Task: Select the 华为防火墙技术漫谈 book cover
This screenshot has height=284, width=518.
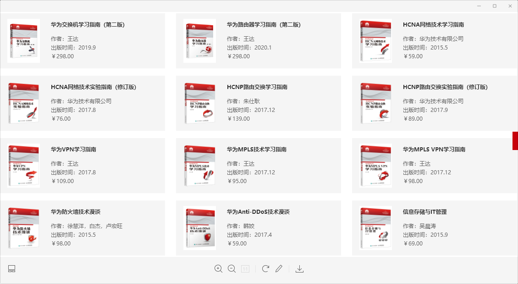Action: pyautogui.click(x=23, y=228)
